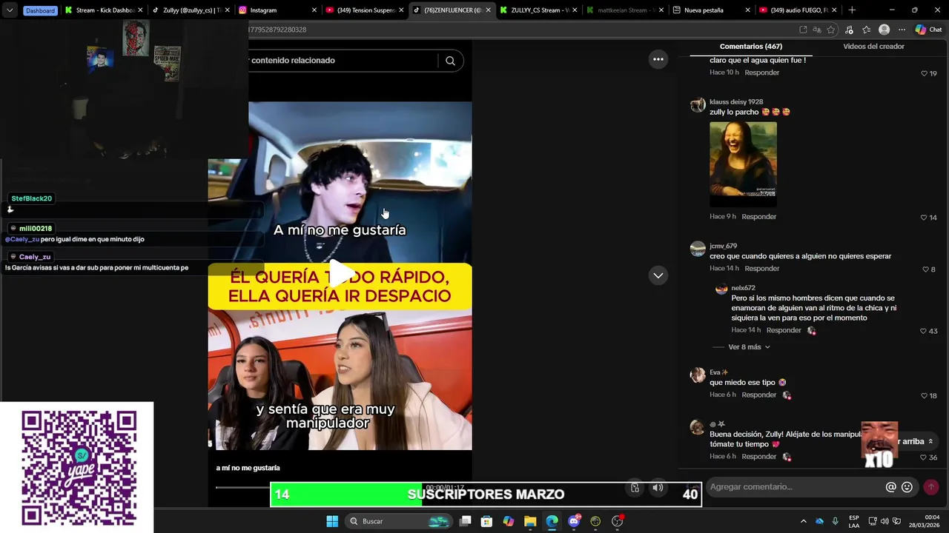Open browser media control music icon

point(849,30)
